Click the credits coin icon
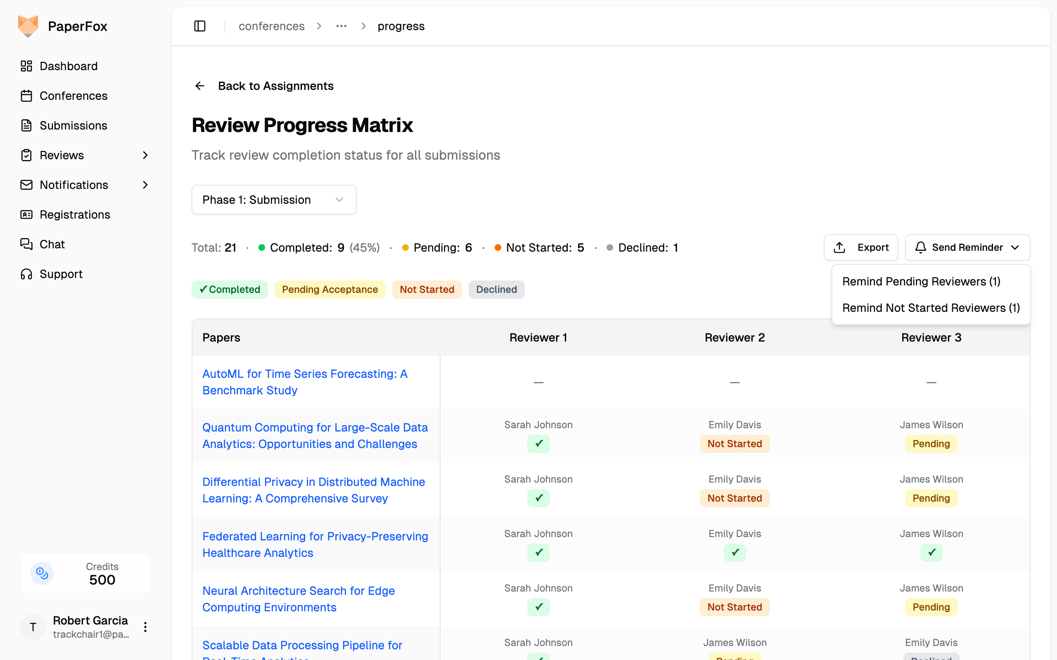1057x660 pixels. point(42,573)
